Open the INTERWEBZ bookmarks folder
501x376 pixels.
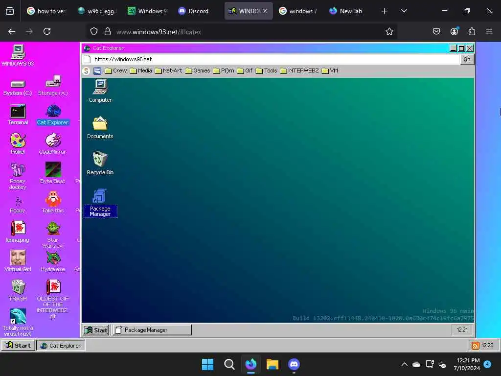299,70
